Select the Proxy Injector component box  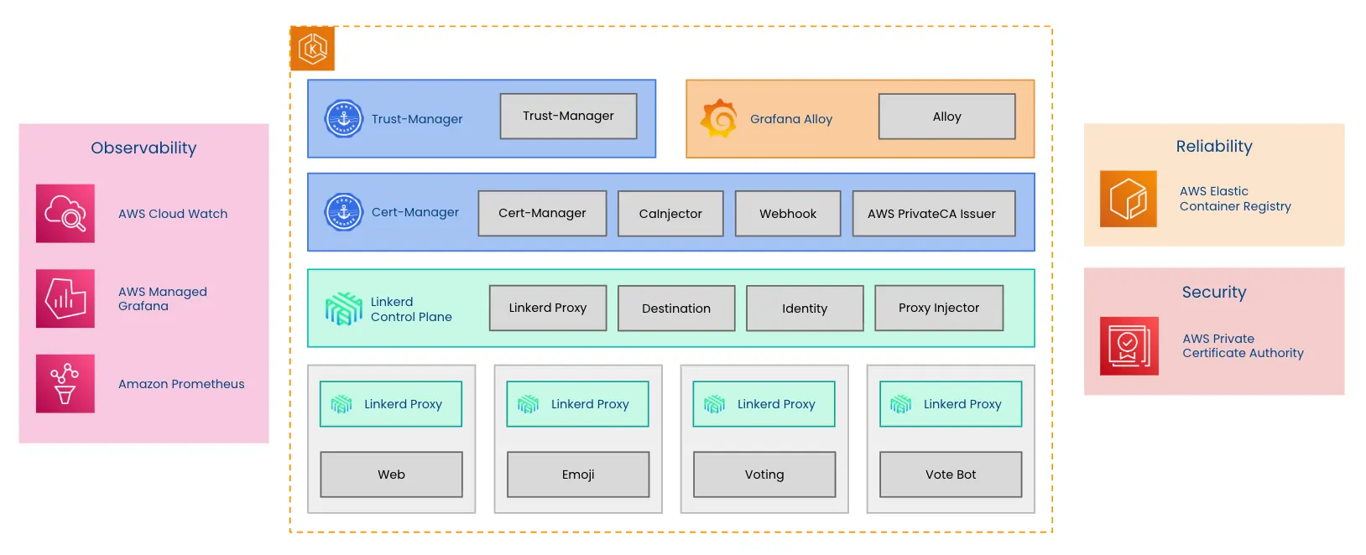point(939,309)
